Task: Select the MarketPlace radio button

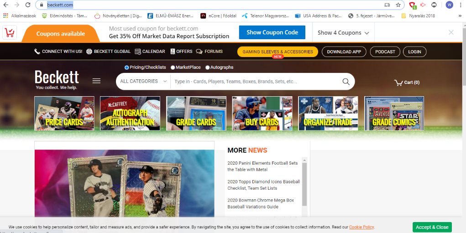Action: (x=173, y=67)
